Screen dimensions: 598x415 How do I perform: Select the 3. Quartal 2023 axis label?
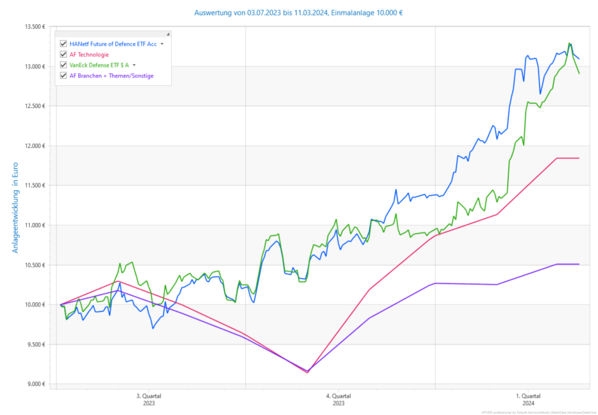click(149, 399)
